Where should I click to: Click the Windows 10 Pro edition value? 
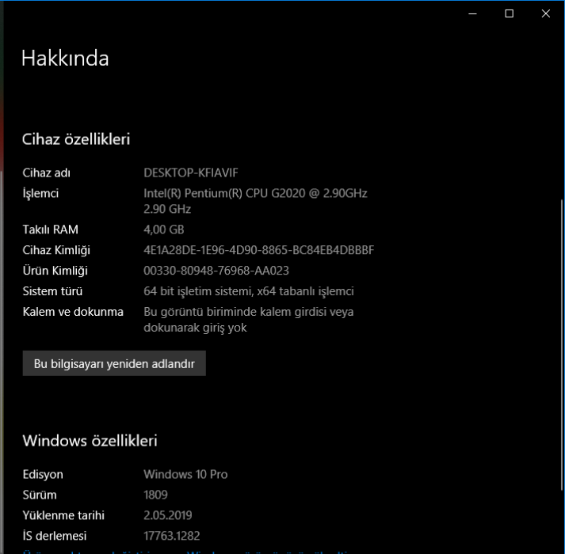coord(185,474)
